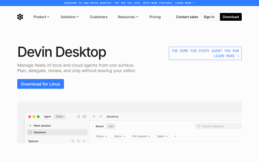Toggle the sidebar panel icon
This screenshot has height=162, width=259.
(x=85, y=117)
